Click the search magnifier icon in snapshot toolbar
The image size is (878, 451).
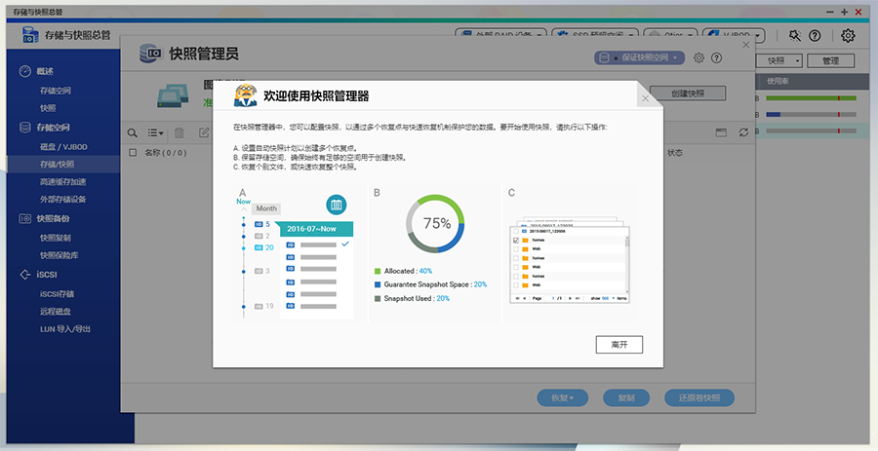(133, 132)
